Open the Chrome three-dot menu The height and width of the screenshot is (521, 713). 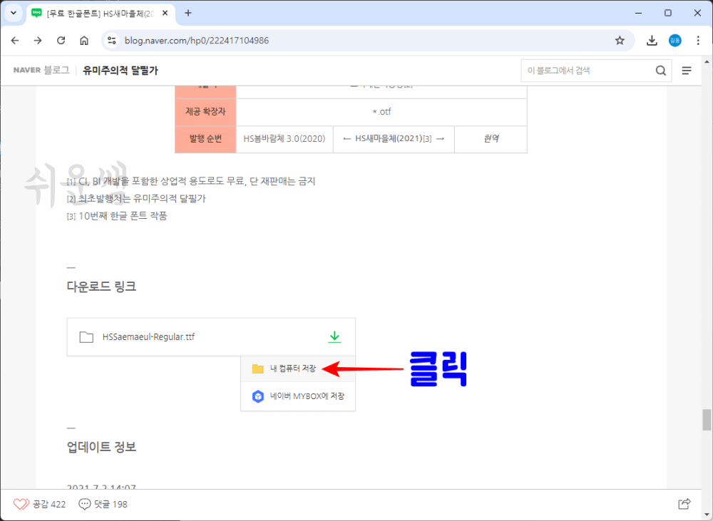[698, 41]
